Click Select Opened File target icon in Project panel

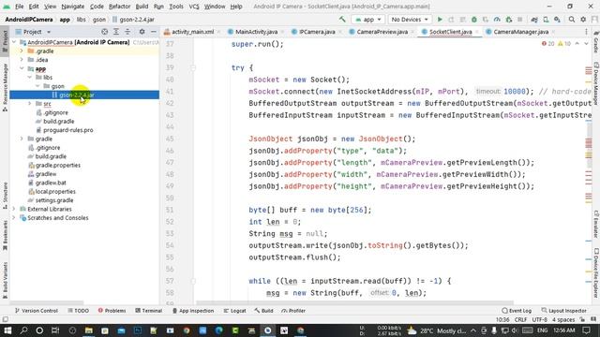point(104,32)
